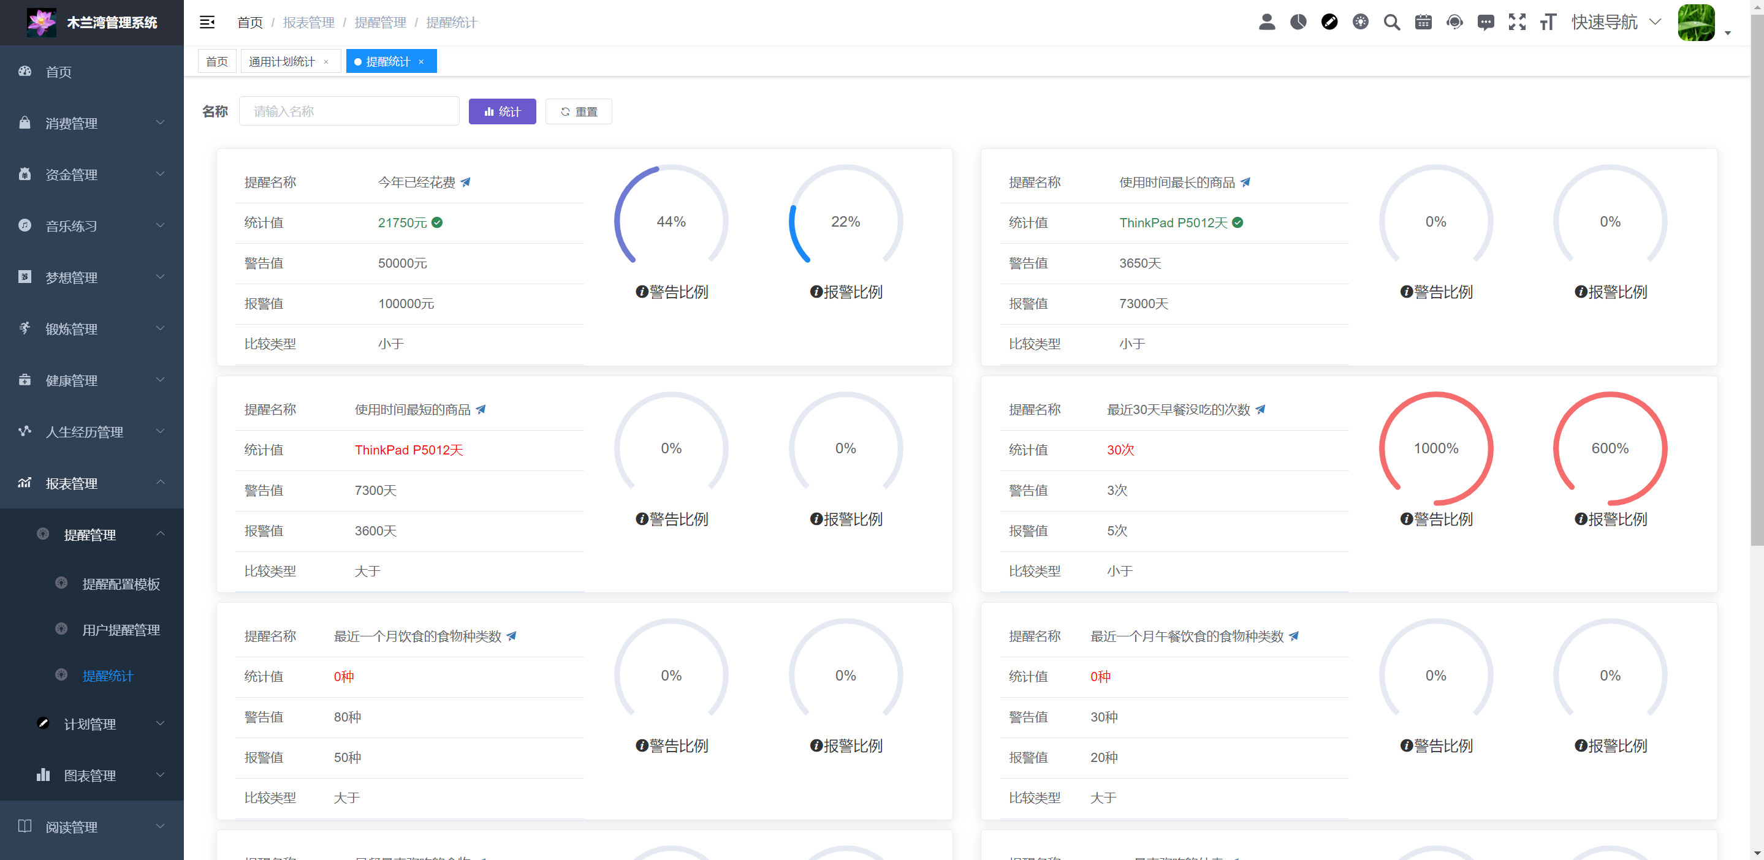
Task: Click the magnifier search icon in header
Action: coord(1391,22)
